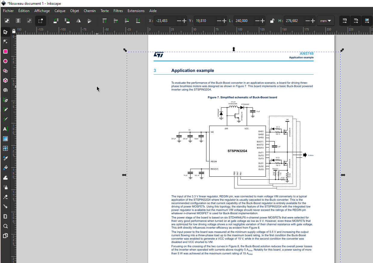
Task: Open the Texte menu
Action: tap(105, 11)
